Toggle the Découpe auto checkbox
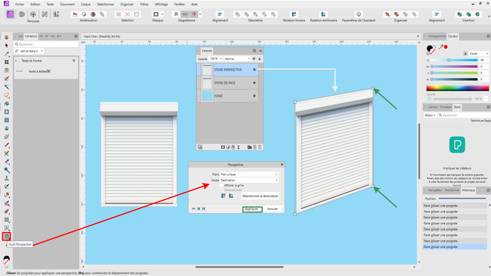The width and height of the screenshot is (491, 276). 221,190
